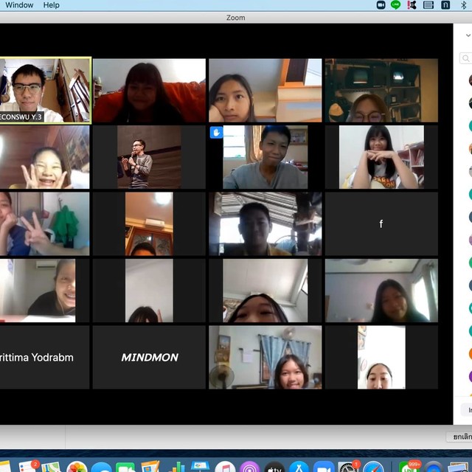Open FaceTime from the Dock
This screenshot has width=472, height=472.
[x=125, y=467]
